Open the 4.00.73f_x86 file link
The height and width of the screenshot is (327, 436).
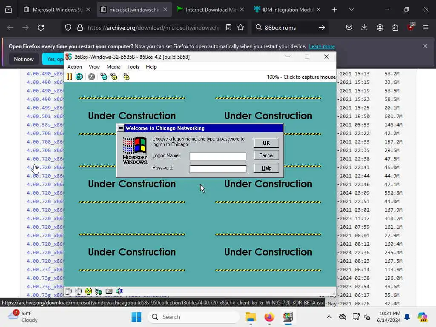pyautogui.click(x=45, y=270)
